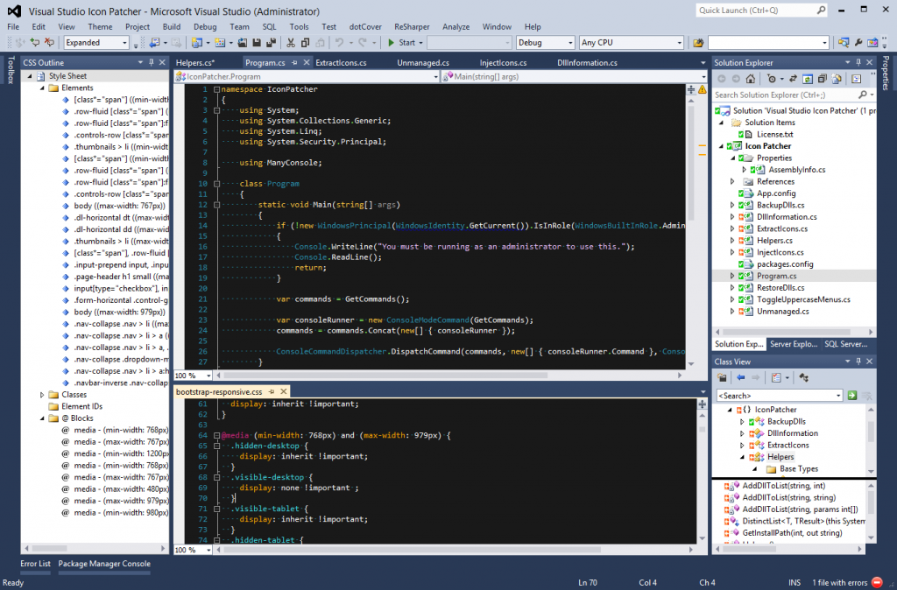The height and width of the screenshot is (590, 897).
Task: Click the magnifier icon in Quick Launch
Action: click(x=821, y=11)
